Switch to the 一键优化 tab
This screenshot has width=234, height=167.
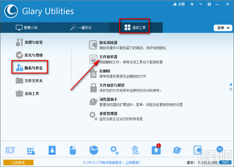(x=82, y=27)
